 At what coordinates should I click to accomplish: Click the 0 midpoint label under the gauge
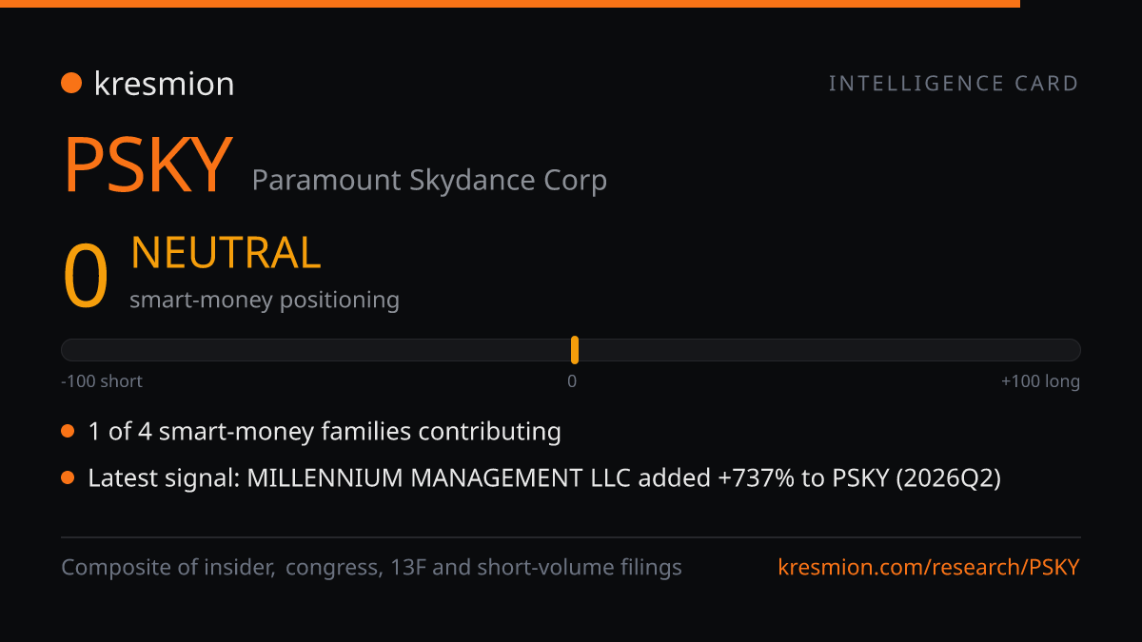(x=572, y=381)
